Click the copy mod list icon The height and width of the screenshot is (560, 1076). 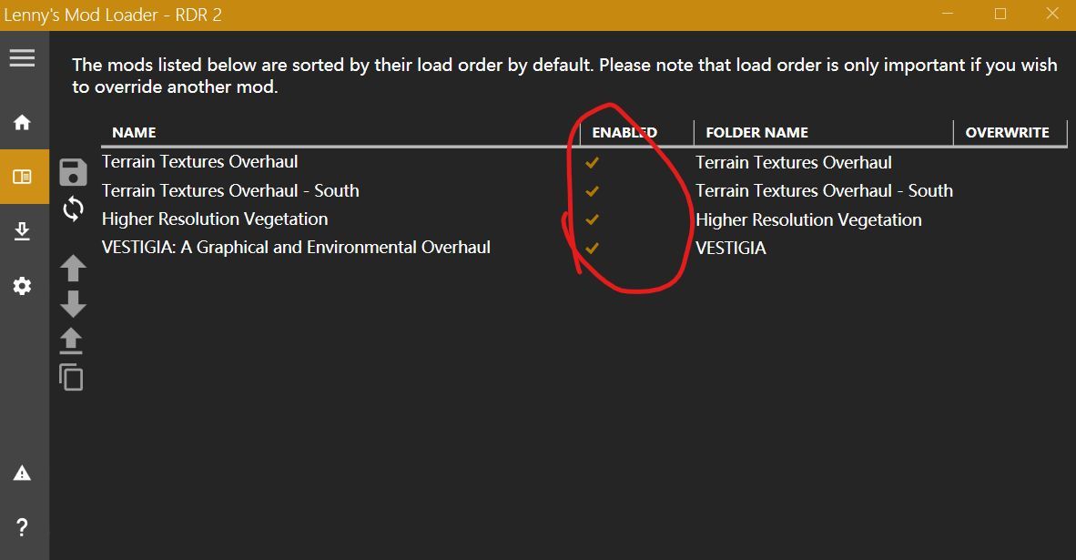coord(71,376)
